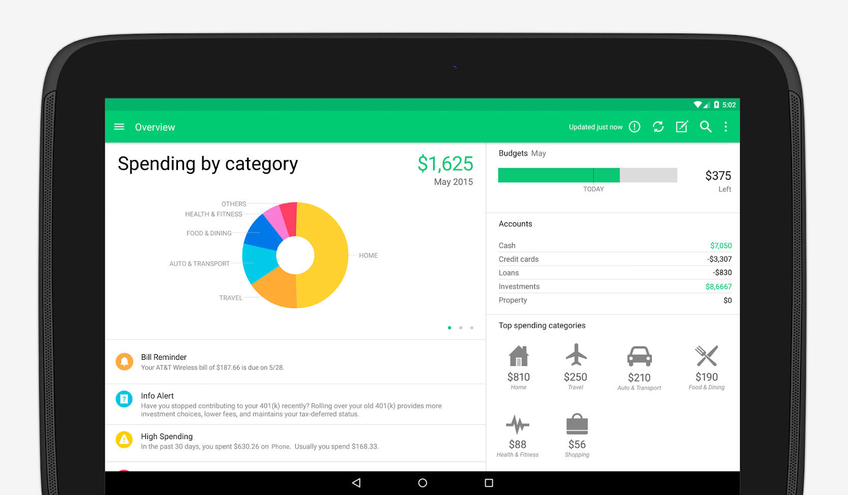Tap the refresh sync icon
Viewport: 848px width, 495px height.
658,127
